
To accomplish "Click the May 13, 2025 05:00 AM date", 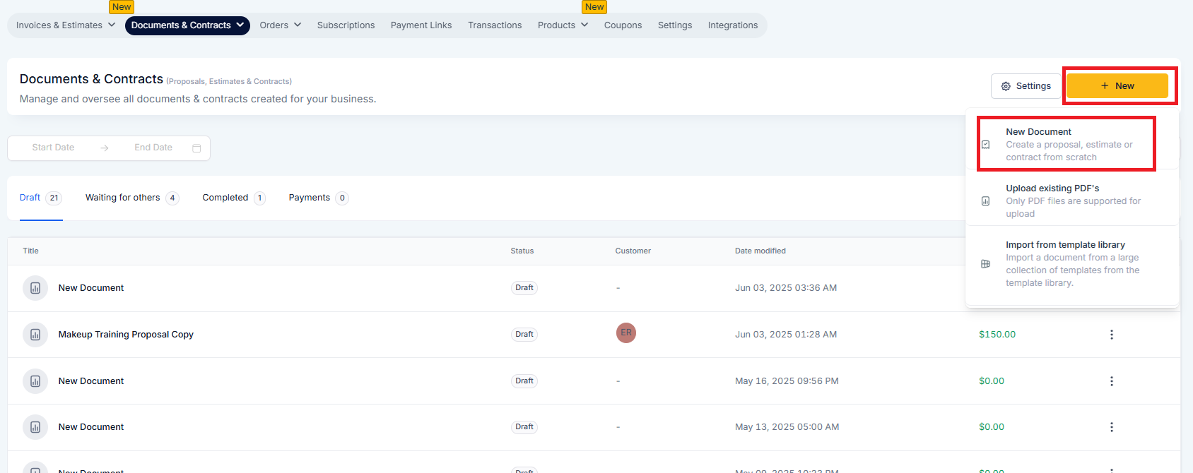I will click(x=787, y=427).
